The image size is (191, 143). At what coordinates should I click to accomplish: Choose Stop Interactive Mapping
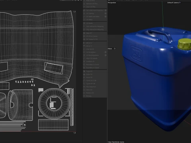coord(95,29)
